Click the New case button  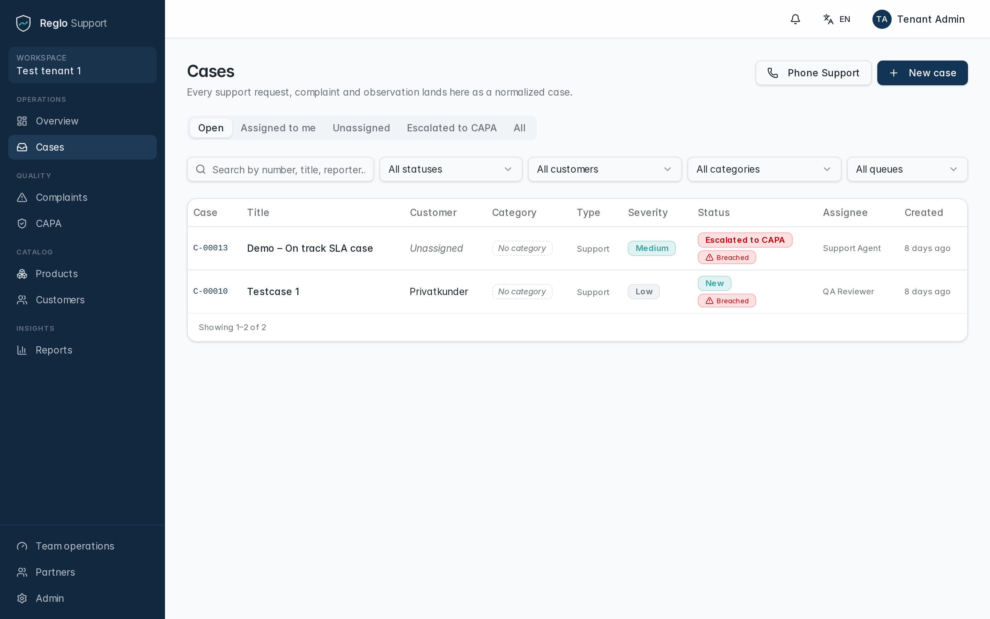point(922,73)
